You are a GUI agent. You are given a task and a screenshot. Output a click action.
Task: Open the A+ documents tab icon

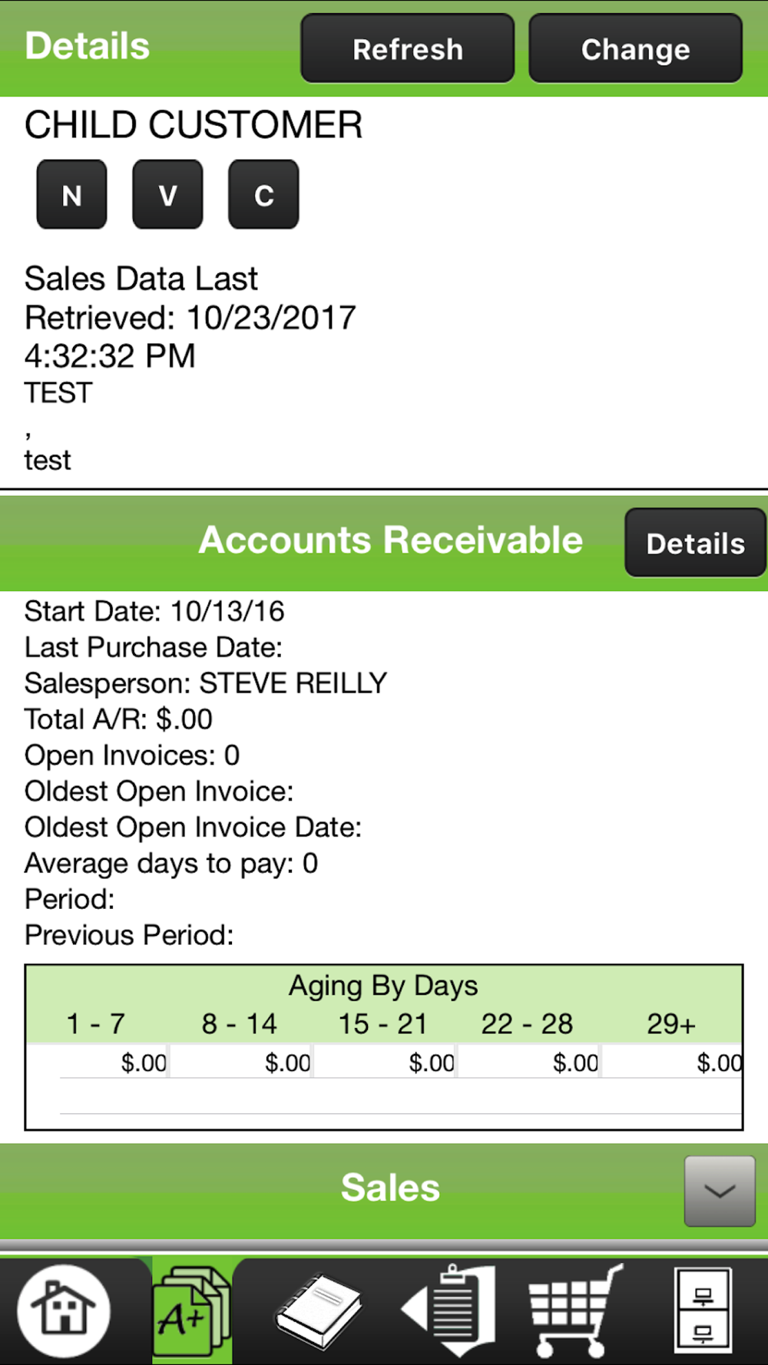point(192,1311)
